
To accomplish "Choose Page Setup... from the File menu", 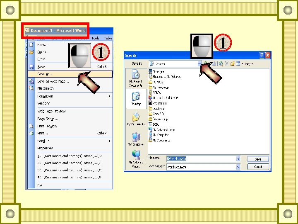I will pos(70,119).
